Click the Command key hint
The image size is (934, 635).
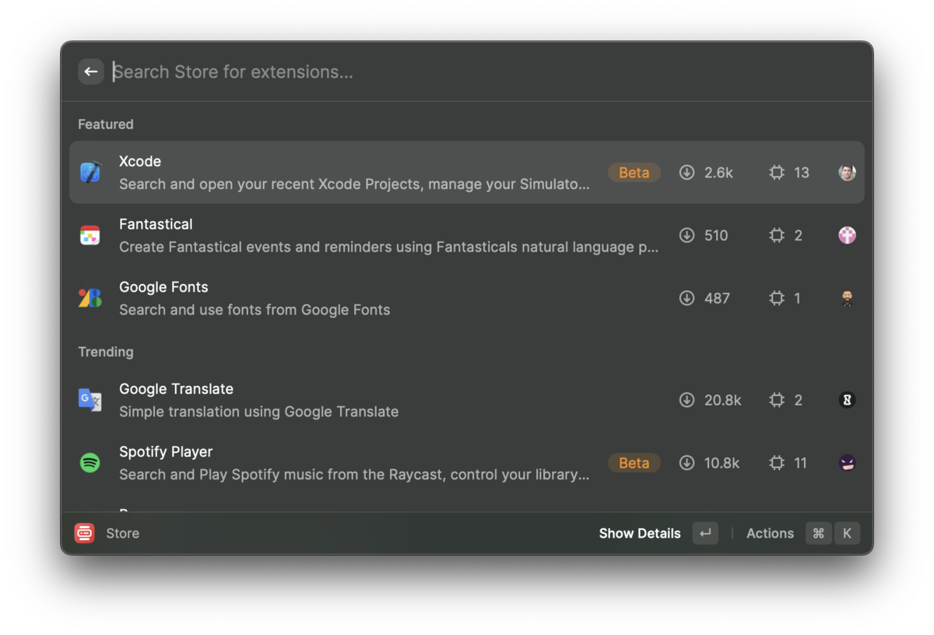[x=818, y=533]
